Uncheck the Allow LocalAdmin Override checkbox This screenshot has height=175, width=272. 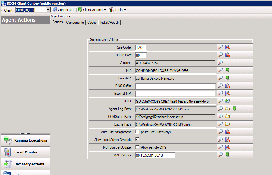(137, 139)
